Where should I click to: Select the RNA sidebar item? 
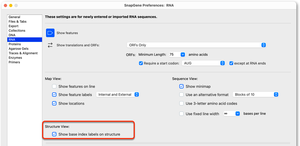pos(25,40)
